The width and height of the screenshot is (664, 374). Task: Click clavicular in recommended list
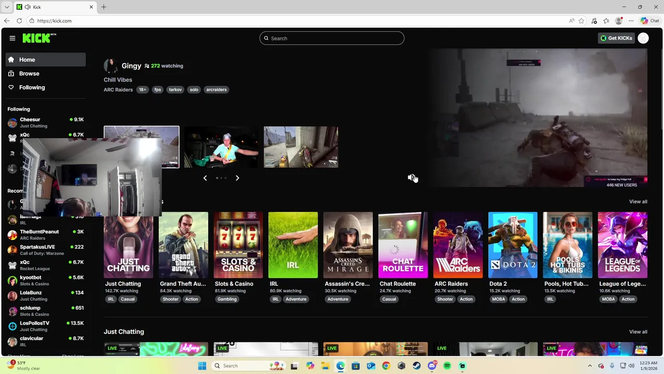coord(46,341)
